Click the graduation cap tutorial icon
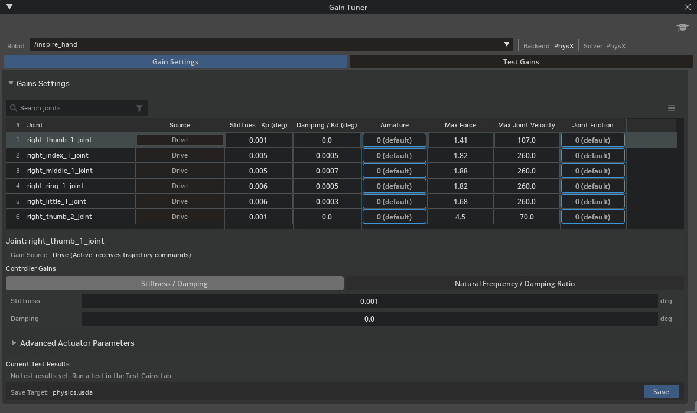 pos(682,28)
